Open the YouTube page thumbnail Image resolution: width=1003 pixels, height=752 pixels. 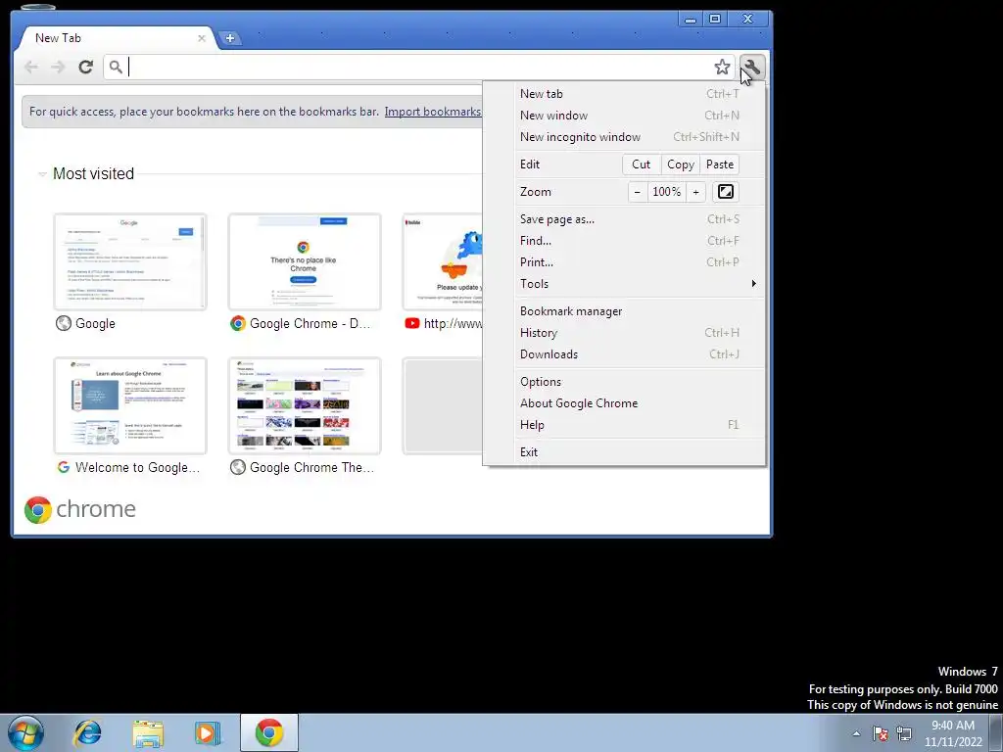(443, 262)
